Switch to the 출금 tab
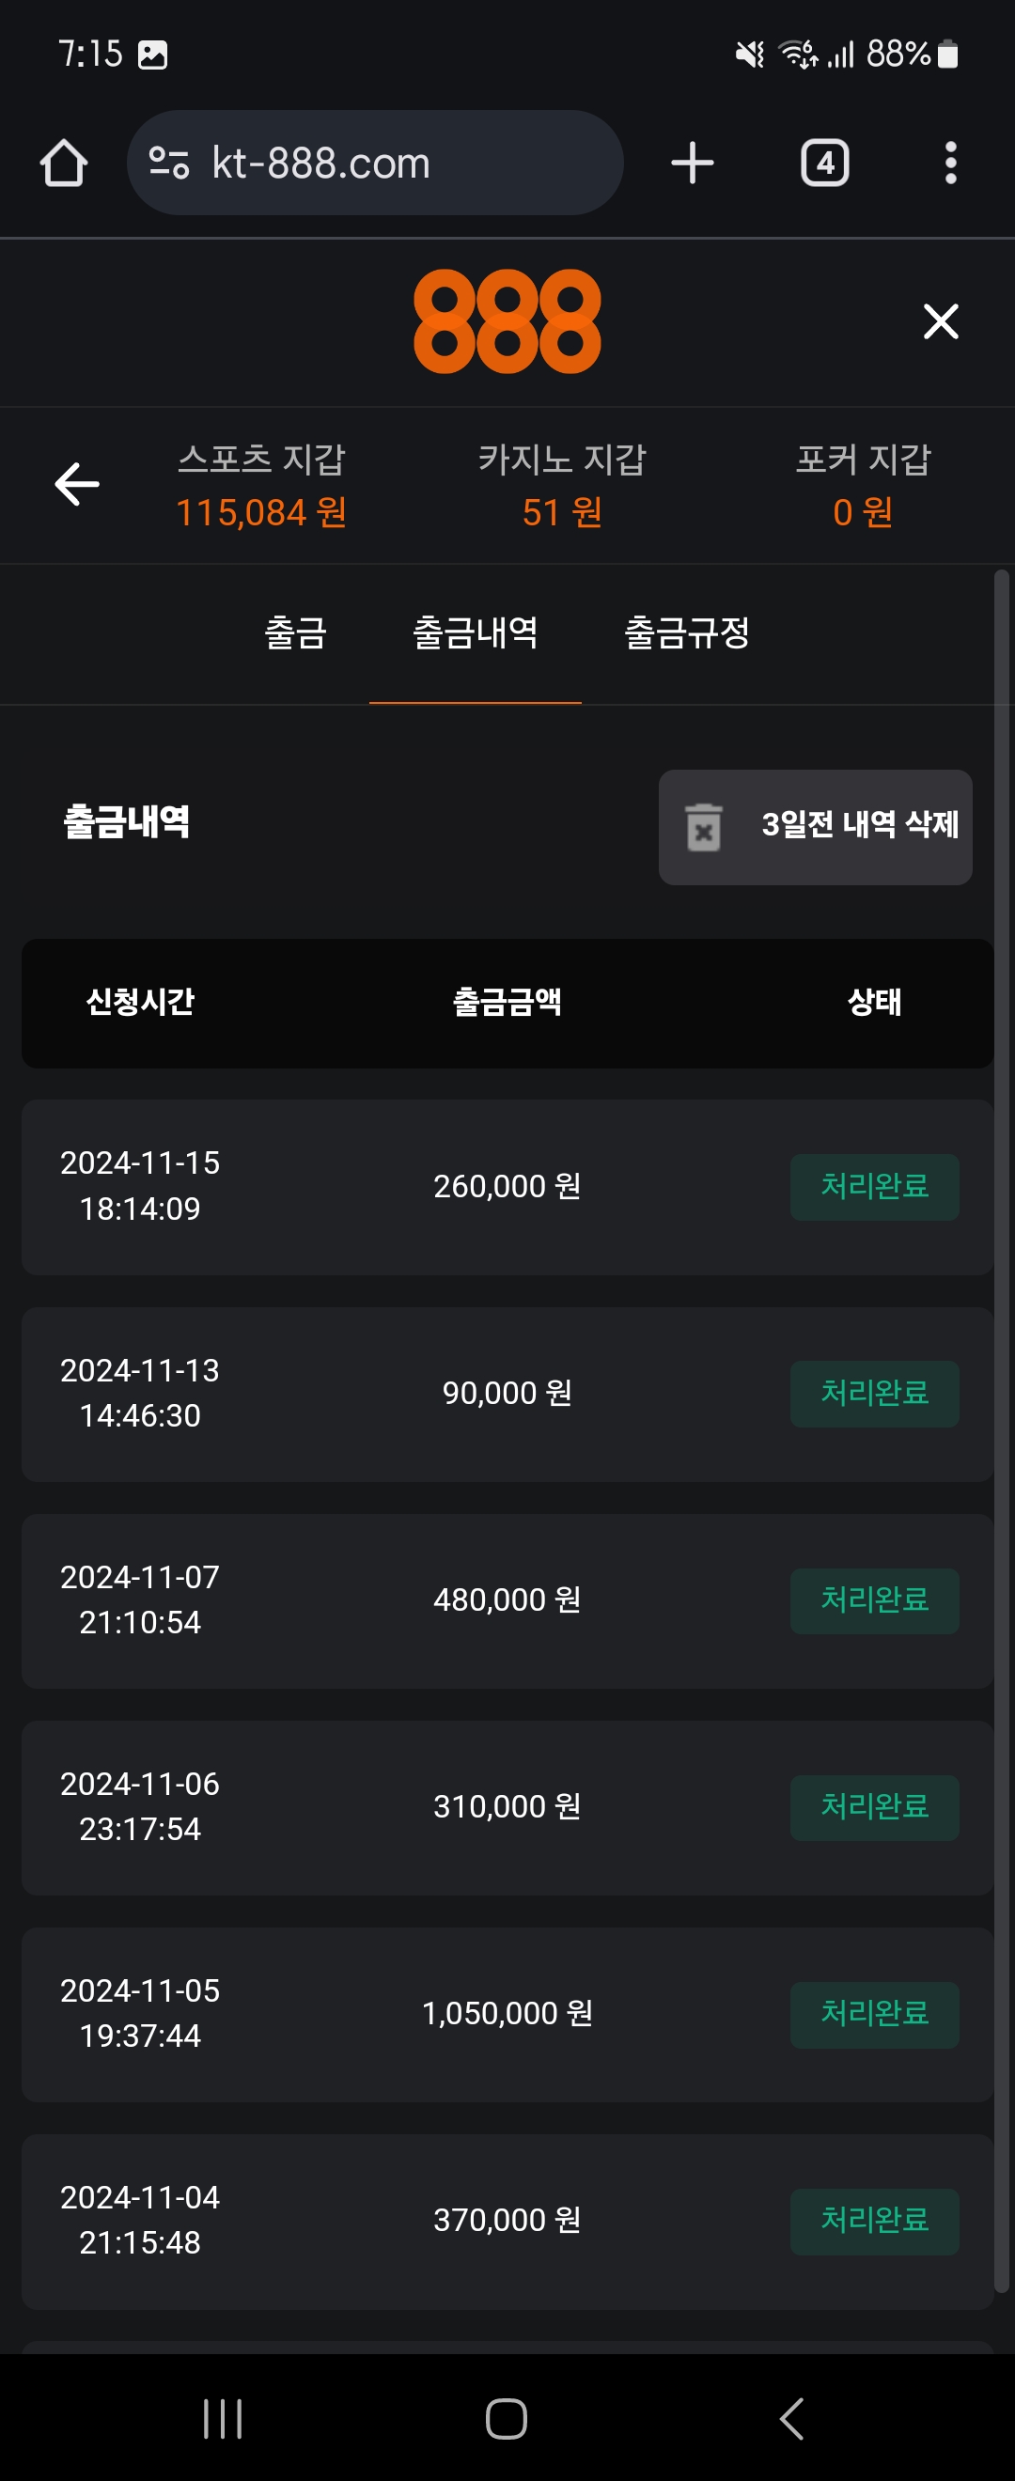This screenshot has height=2481, width=1015. click(296, 633)
